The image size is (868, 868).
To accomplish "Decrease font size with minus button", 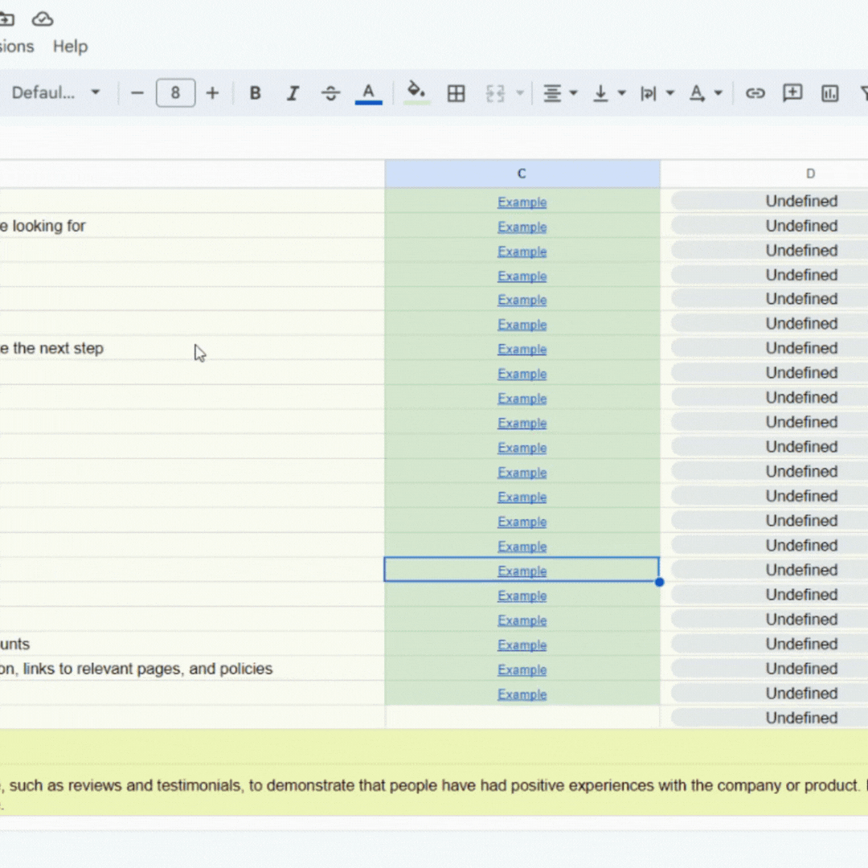I will tap(137, 93).
